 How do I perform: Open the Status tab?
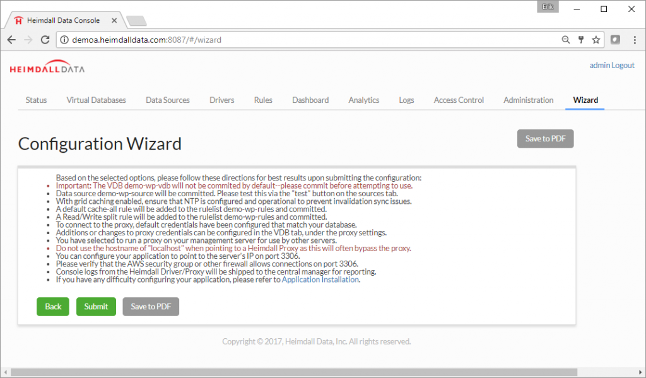click(36, 100)
